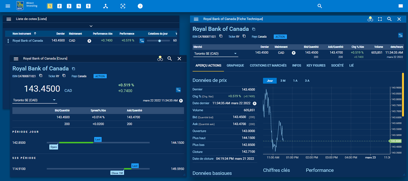Copy ticker RY in Fiche Technique window
408x181 pixels.
click(x=244, y=36)
